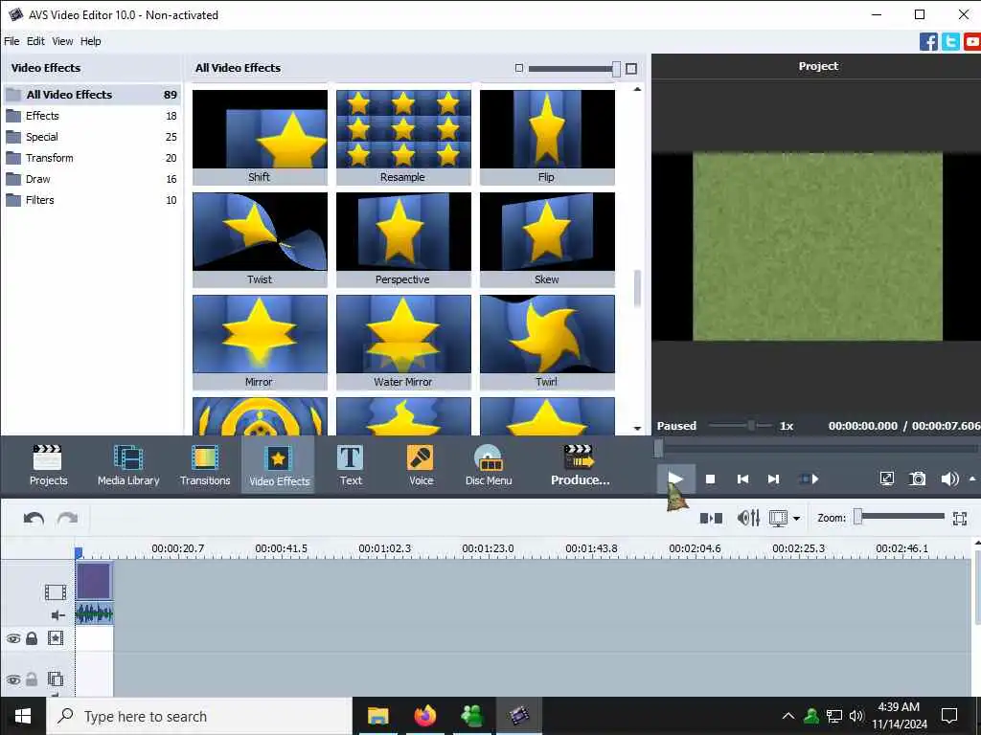Select the Draw folder

92,179
